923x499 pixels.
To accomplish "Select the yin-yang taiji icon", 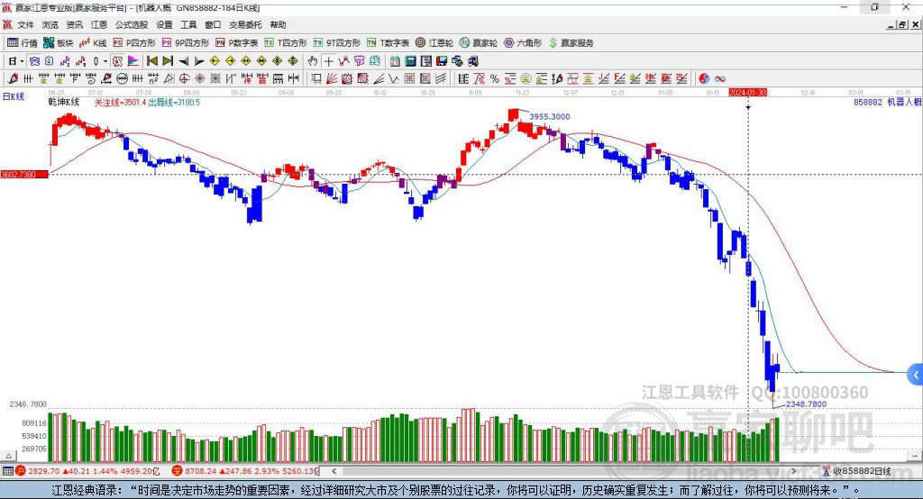I will (704, 79).
